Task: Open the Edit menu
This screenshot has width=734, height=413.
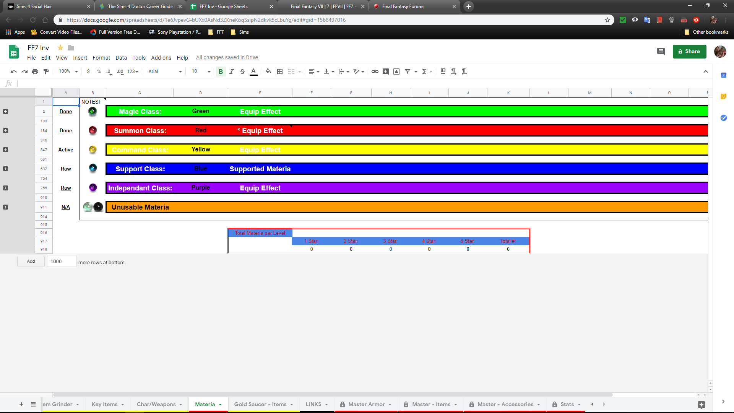Action: pyautogui.click(x=46, y=58)
